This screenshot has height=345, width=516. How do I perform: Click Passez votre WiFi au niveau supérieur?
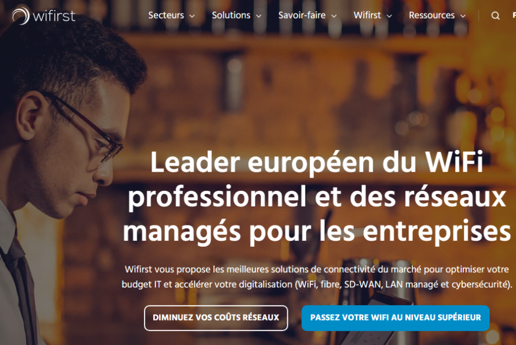tap(395, 318)
